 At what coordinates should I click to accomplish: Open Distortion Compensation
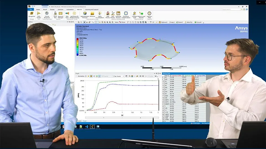(x=126, y=15)
